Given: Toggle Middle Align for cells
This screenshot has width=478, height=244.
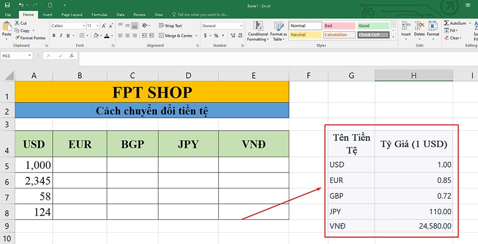Looking at the screenshot, I should (127, 25).
